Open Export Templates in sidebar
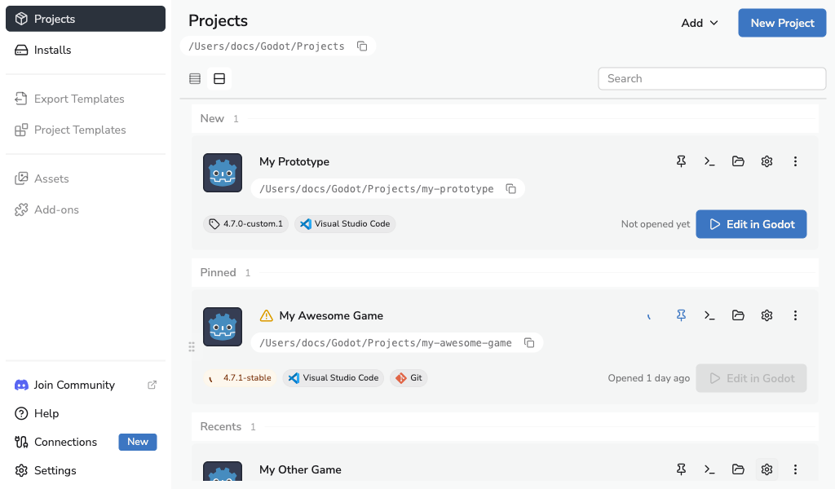Viewport: 835px width, 489px height. (85, 99)
